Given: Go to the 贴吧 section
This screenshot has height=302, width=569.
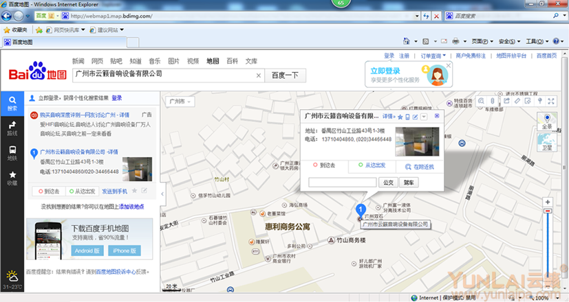Looking at the screenshot, I should click(116, 61).
